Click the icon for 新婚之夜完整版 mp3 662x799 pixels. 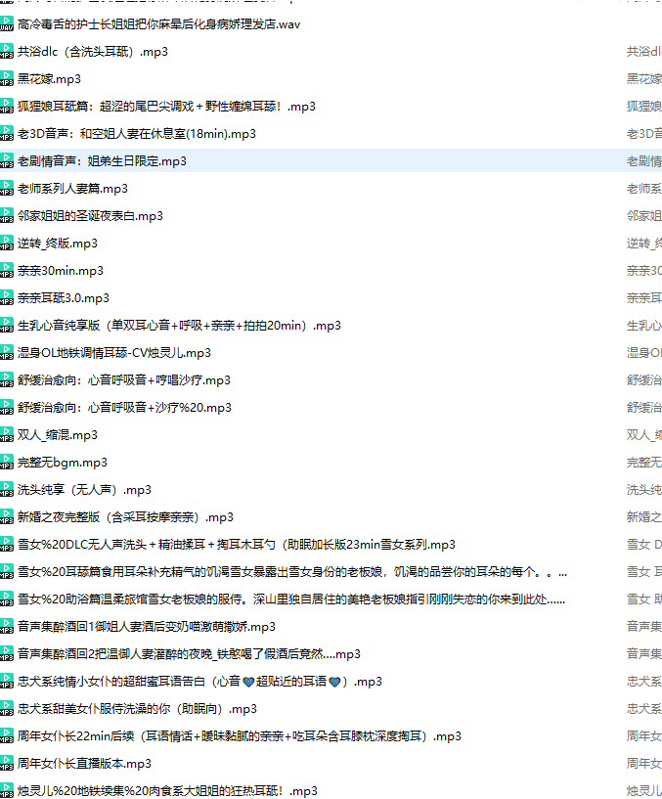click(7, 517)
